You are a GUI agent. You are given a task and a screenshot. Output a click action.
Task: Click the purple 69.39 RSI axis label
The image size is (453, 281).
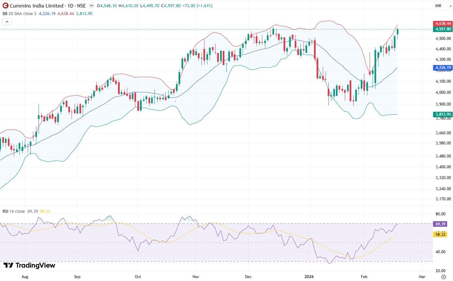coord(440,224)
